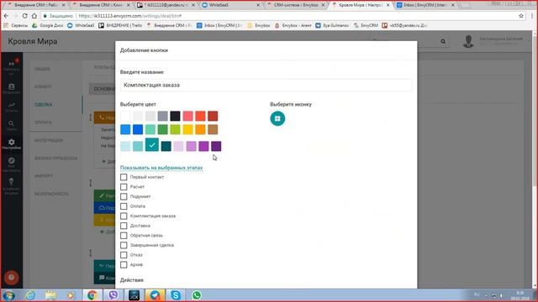Open the user profile avatar

468,41
